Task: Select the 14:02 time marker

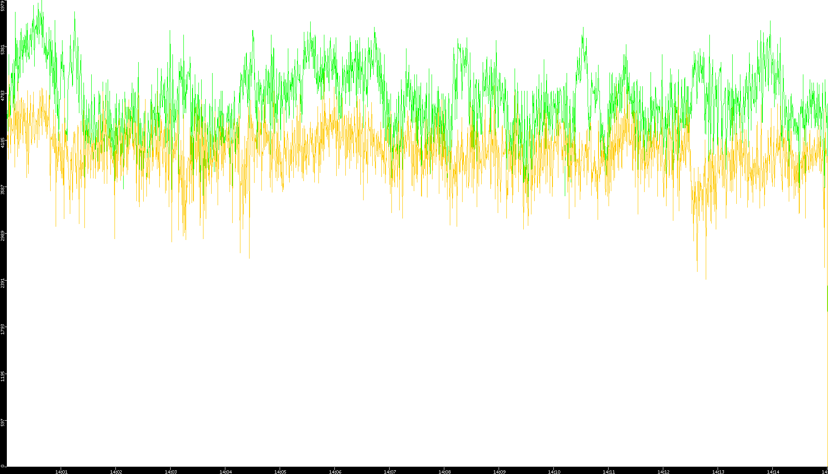Action: (116, 472)
